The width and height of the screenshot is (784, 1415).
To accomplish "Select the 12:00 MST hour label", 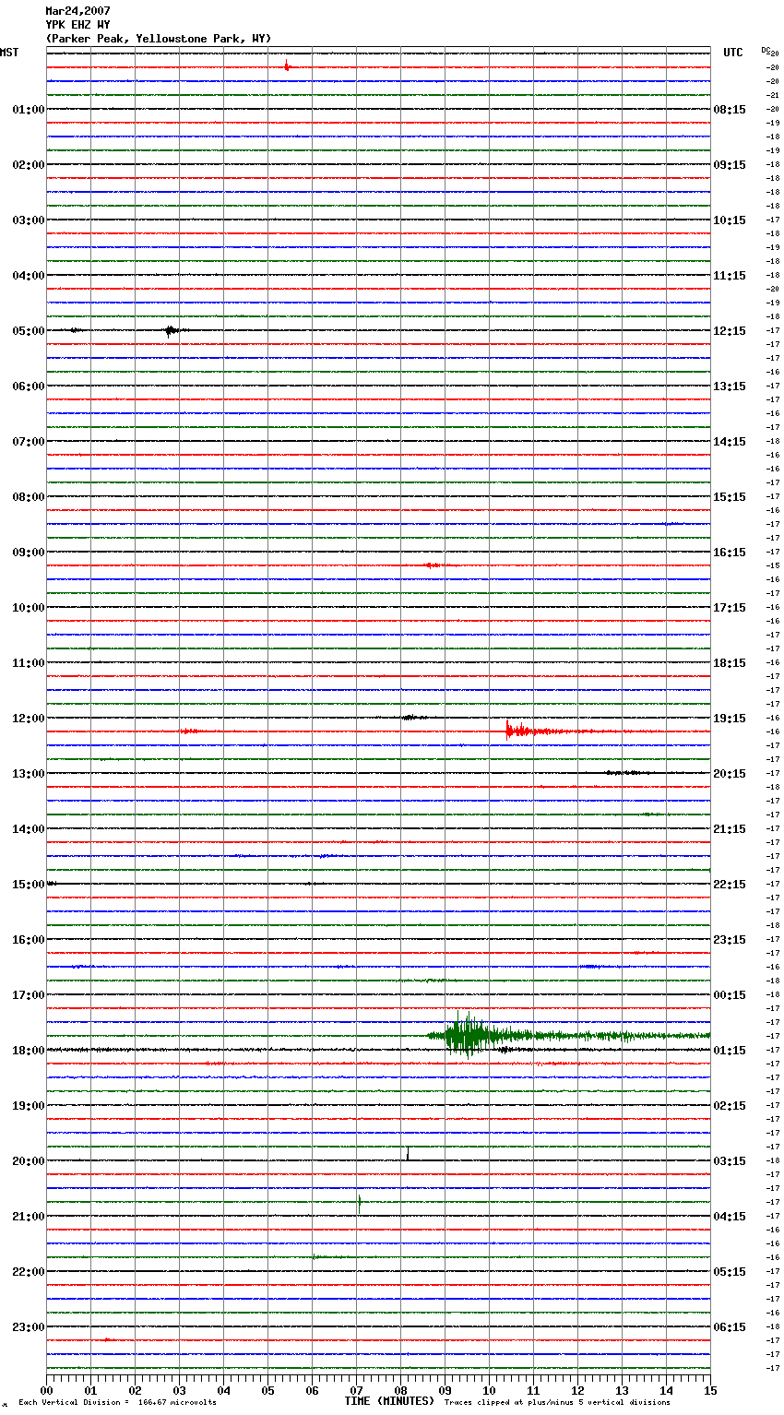I will [x=29, y=719].
